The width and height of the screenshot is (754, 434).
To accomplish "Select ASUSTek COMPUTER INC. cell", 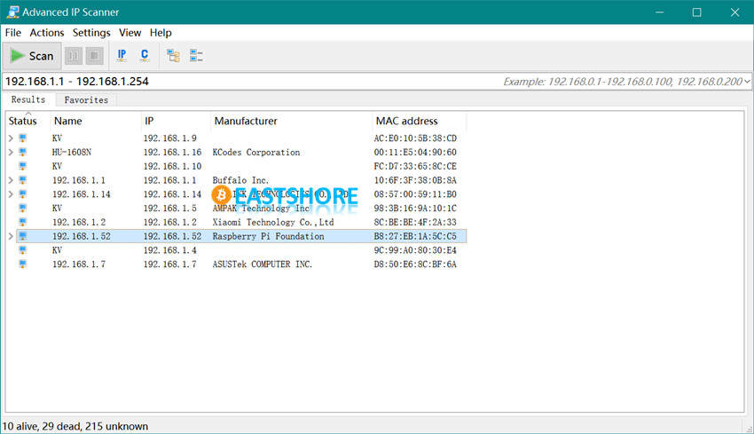I will click(263, 264).
